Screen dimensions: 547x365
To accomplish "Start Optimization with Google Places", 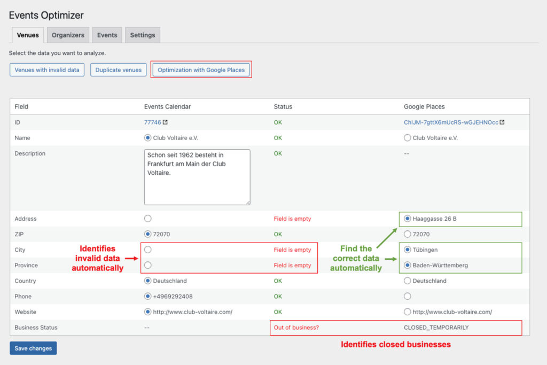I will tap(201, 69).
